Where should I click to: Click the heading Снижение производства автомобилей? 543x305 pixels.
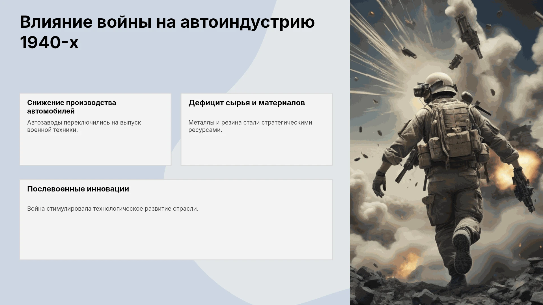click(72, 107)
